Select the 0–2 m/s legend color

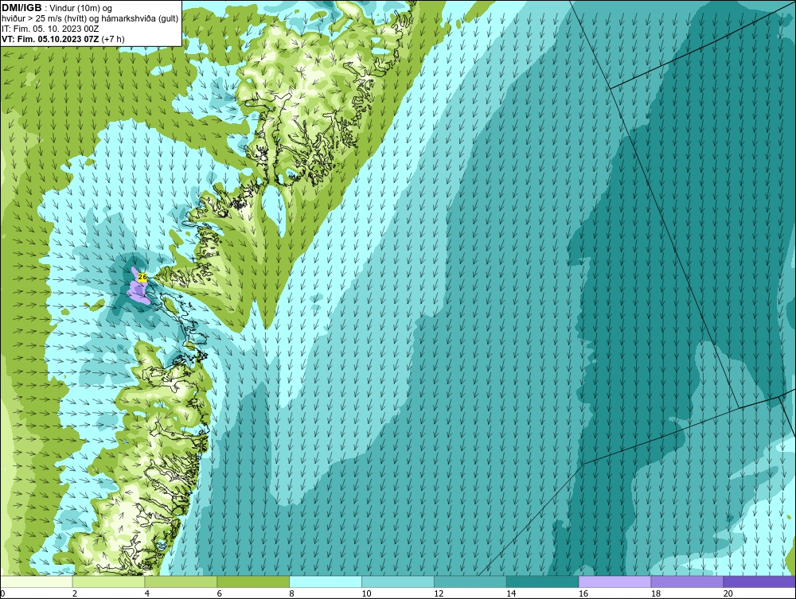(x=37, y=581)
